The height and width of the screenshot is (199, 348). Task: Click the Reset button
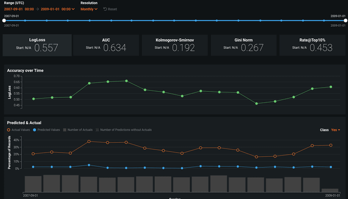(110, 9)
